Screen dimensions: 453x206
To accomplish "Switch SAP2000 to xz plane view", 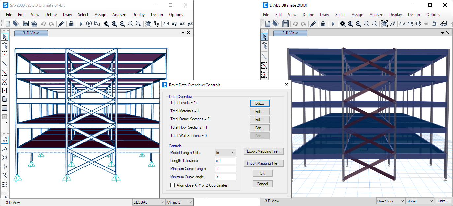I will click(x=182, y=24).
